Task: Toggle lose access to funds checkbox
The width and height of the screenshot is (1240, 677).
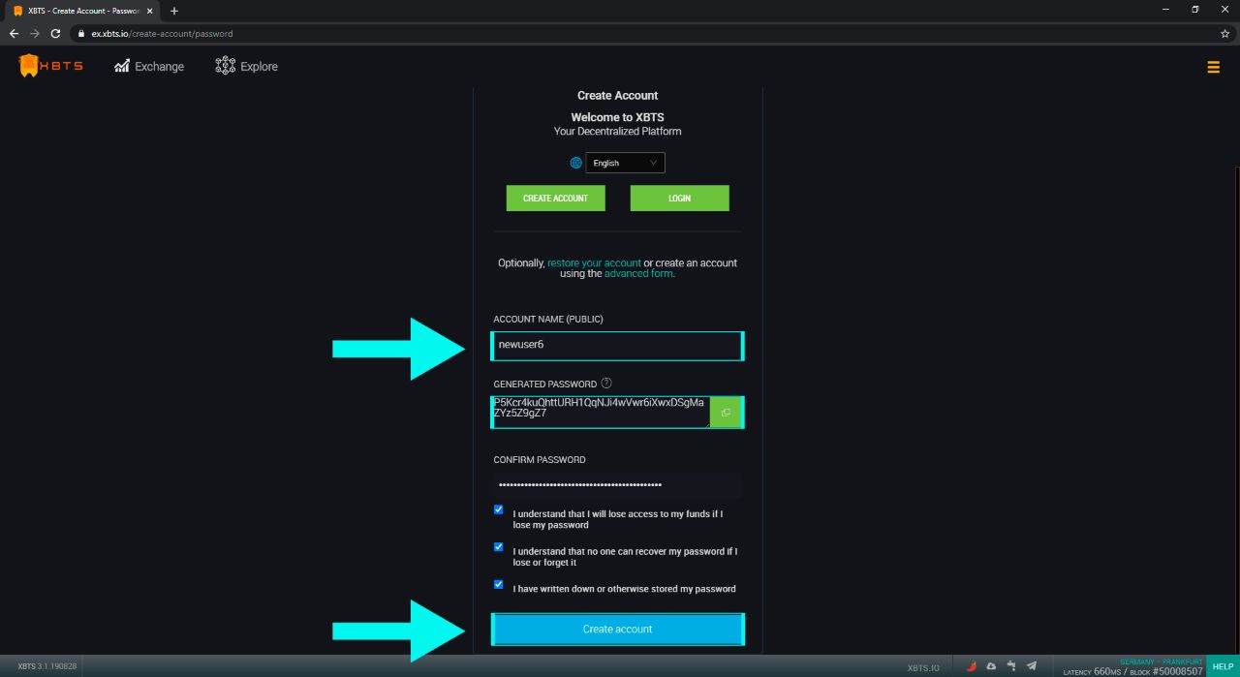Action: (499, 509)
